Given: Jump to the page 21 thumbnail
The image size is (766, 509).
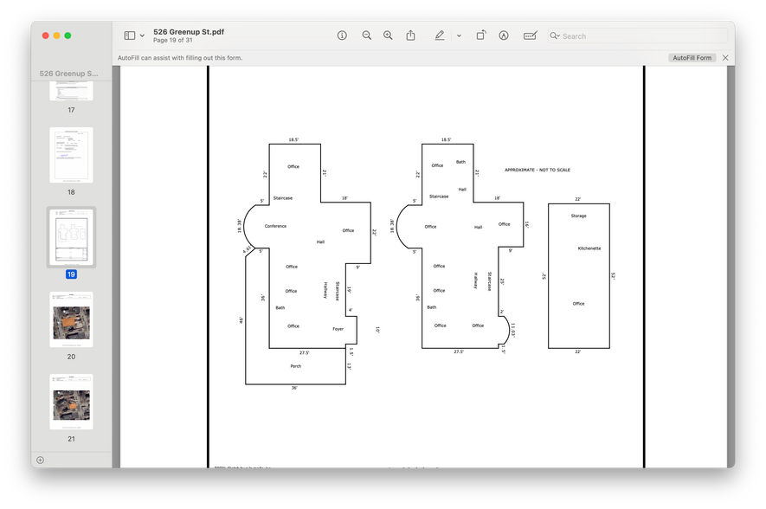Looking at the screenshot, I should [x=71, y=402].
